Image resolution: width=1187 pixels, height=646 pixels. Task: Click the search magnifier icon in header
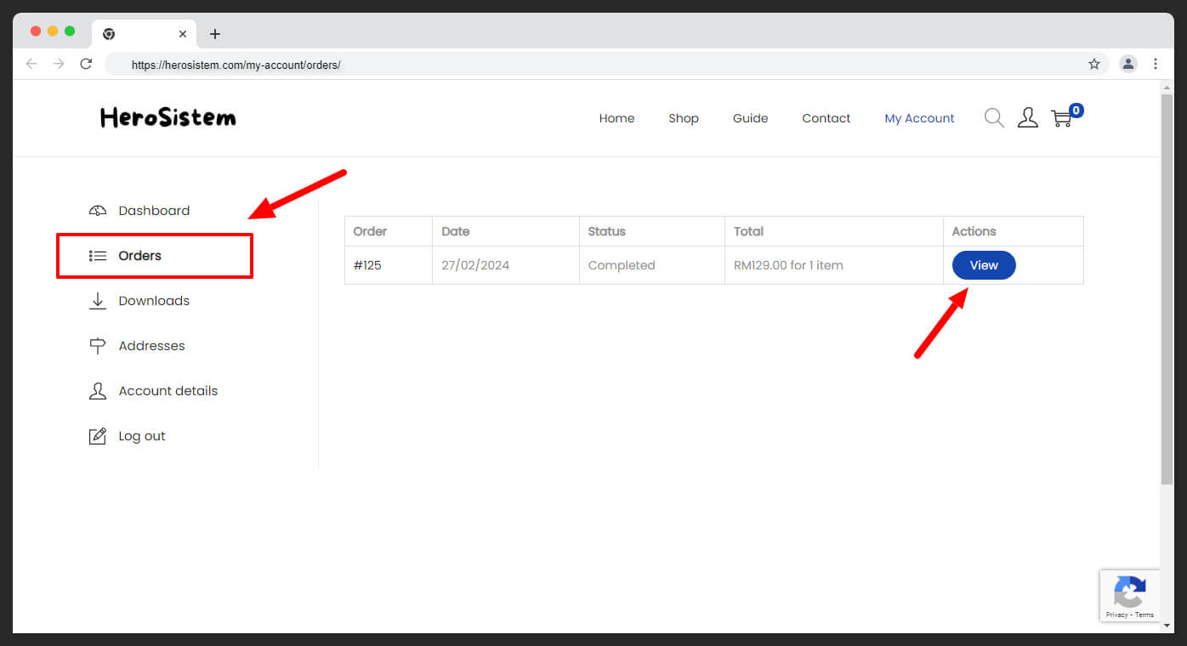993,118
